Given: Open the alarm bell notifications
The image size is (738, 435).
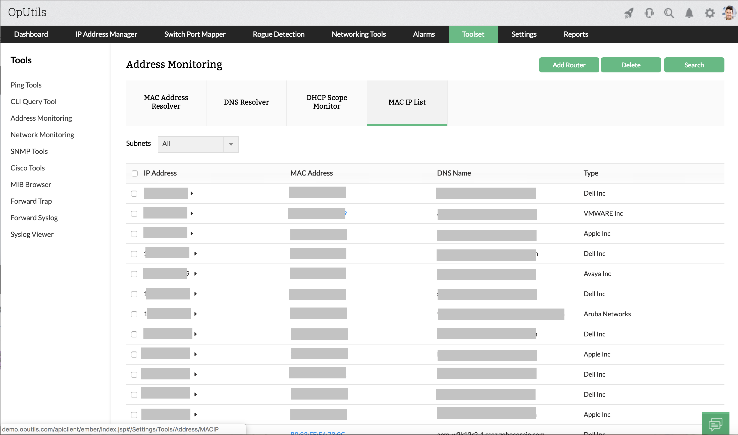Looking at the screenshot, I should [689, 13].
